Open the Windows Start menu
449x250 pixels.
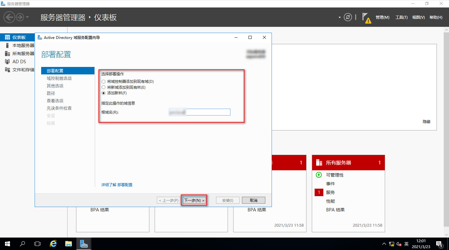[7, 244]
